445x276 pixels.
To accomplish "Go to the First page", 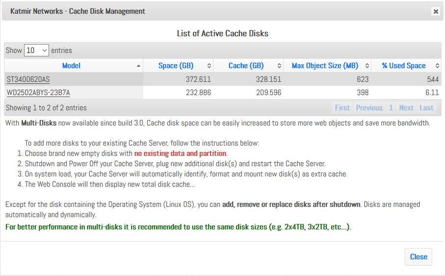I will click(342, 108).
